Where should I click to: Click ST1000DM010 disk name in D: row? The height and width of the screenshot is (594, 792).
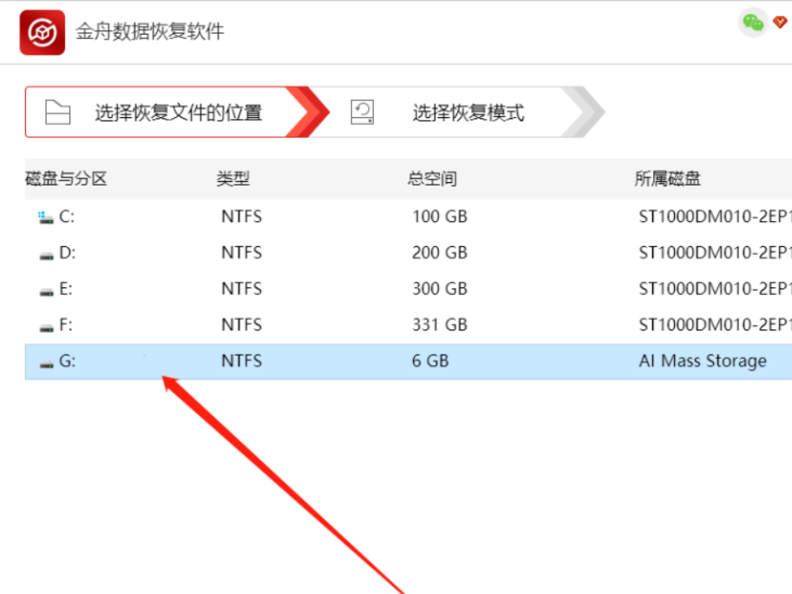(x=715, y=252)
